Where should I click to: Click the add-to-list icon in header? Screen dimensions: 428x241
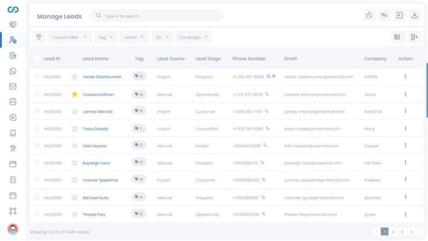click(x=384, y=15)
